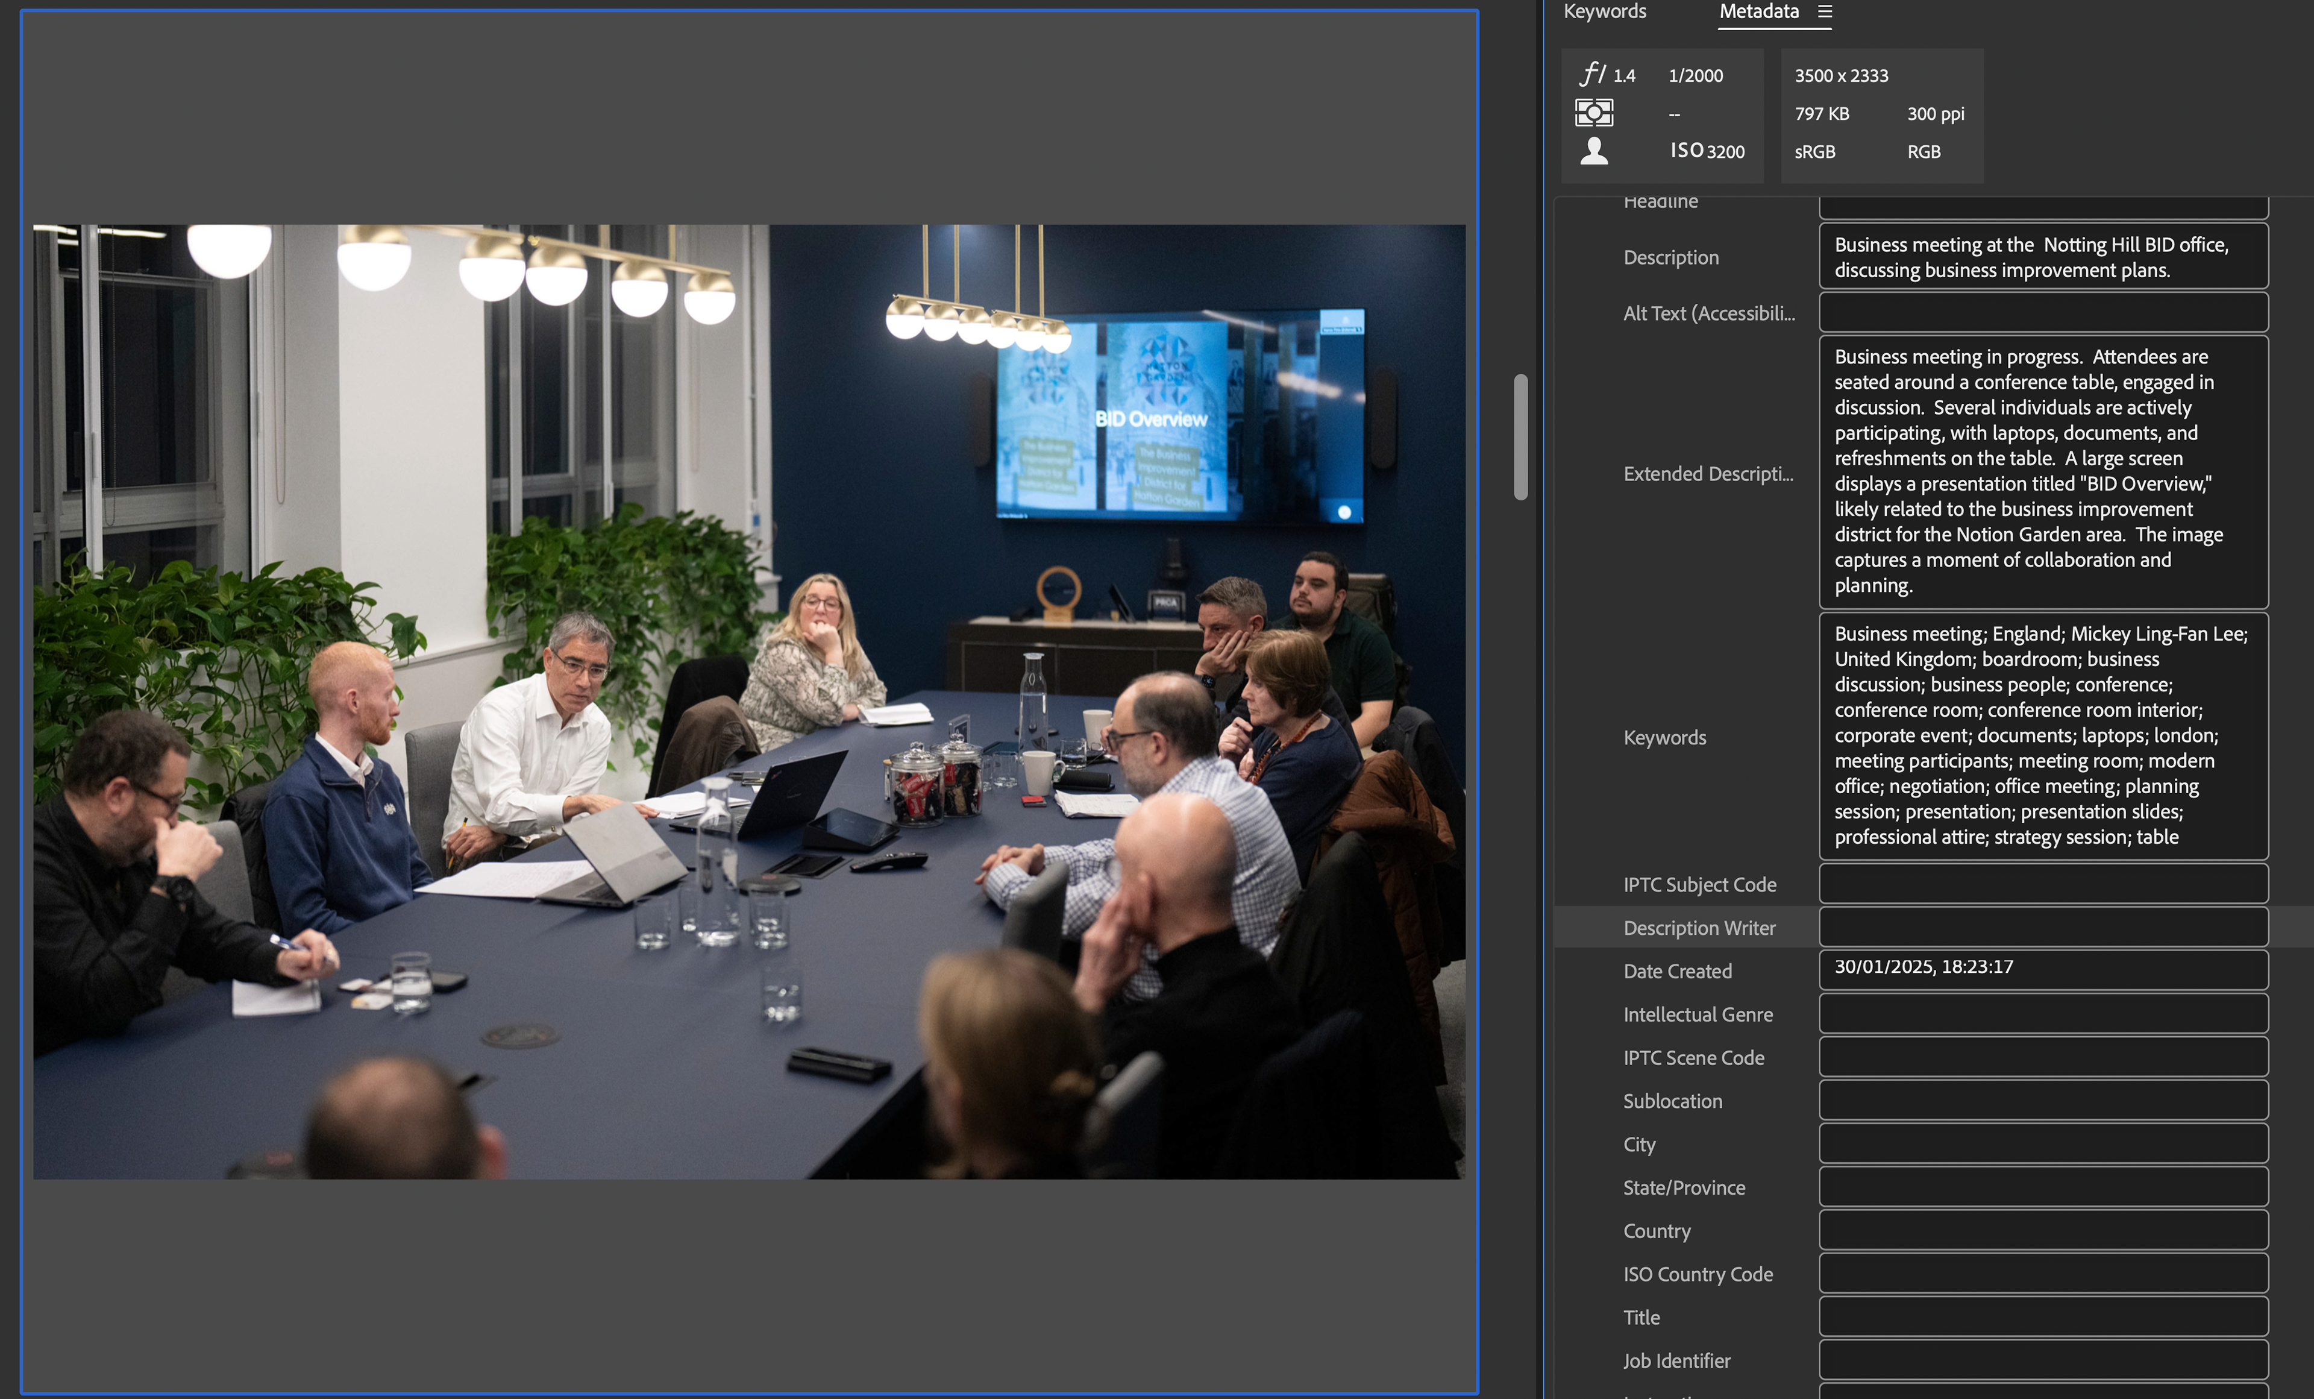This screenshot has width=2314, height=1399.
Task: Click the empty City field
Action: coord(2043,1143)
